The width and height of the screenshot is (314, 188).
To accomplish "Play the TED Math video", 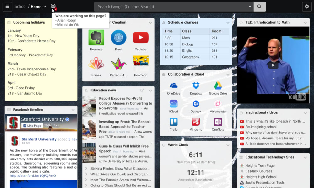I will coord(273,65).
